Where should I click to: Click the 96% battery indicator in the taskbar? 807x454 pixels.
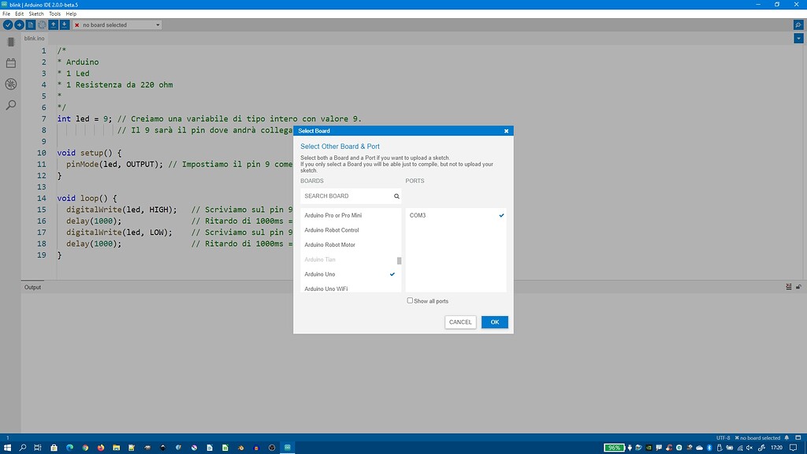pyautogui.click(x=613, y=447)
